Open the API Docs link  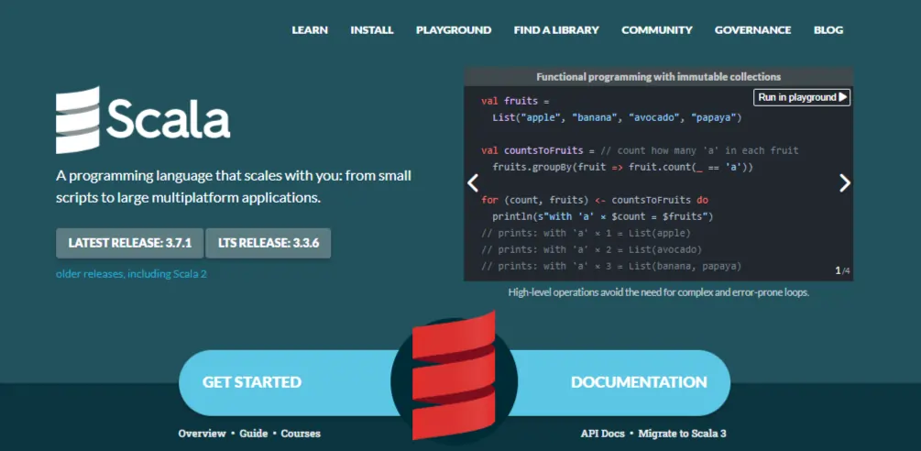(603, 434)
